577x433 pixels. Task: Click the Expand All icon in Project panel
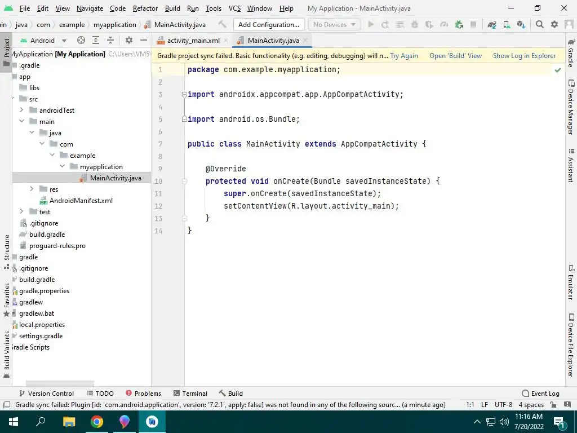coord(96,40)
